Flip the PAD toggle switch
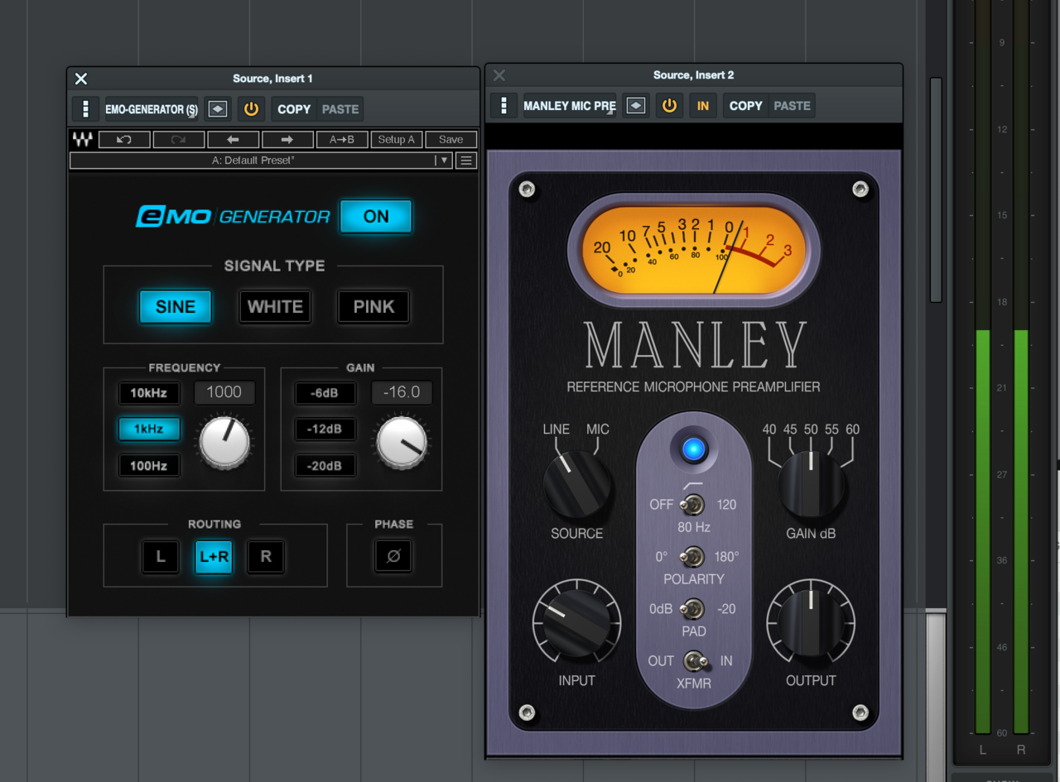Image resolution: width=1060 pixels, height=782 pixels. pos(692,609)
